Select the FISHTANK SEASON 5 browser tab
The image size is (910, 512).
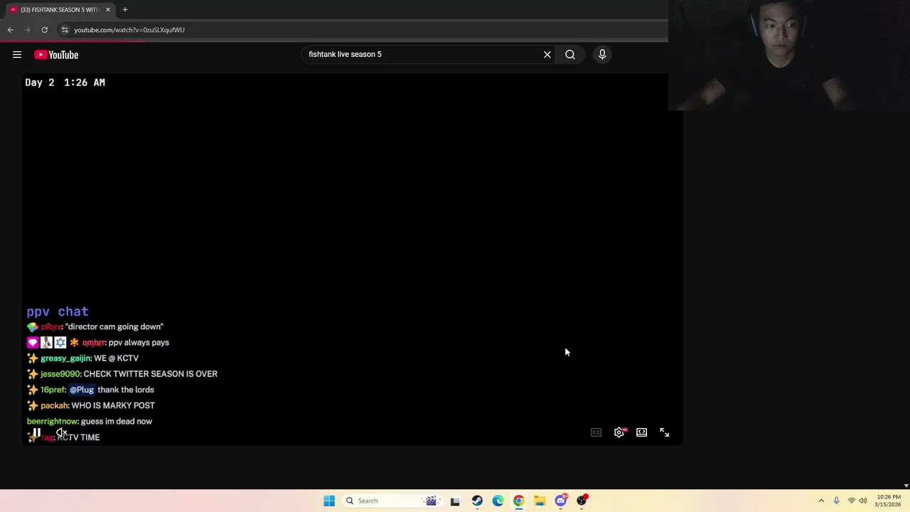point(60,10)
